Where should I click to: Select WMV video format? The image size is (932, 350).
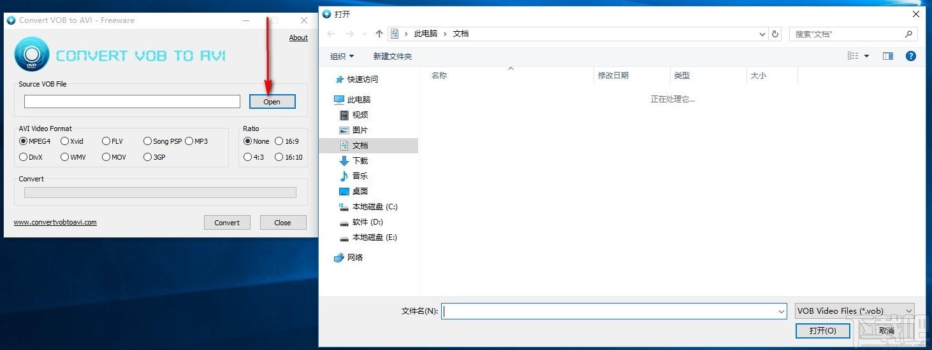[73, 157]
